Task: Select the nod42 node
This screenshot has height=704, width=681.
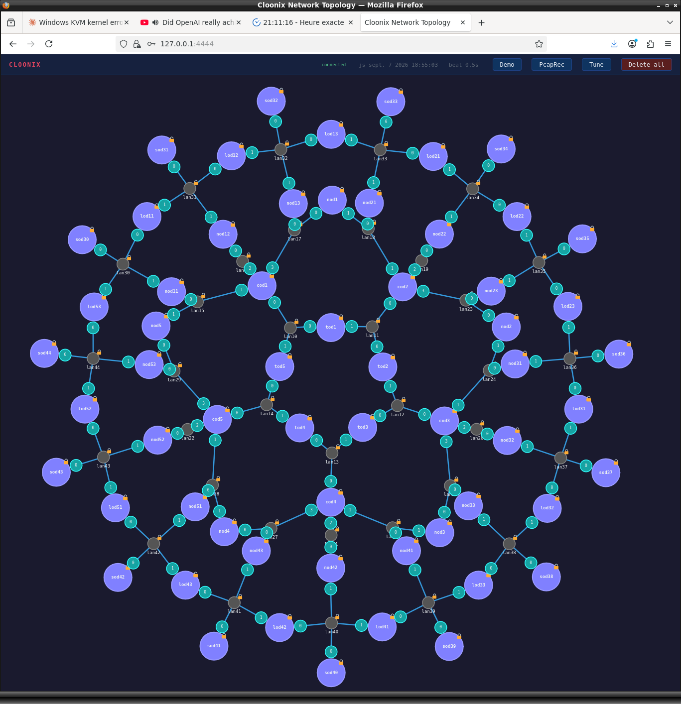Action: 331,568
